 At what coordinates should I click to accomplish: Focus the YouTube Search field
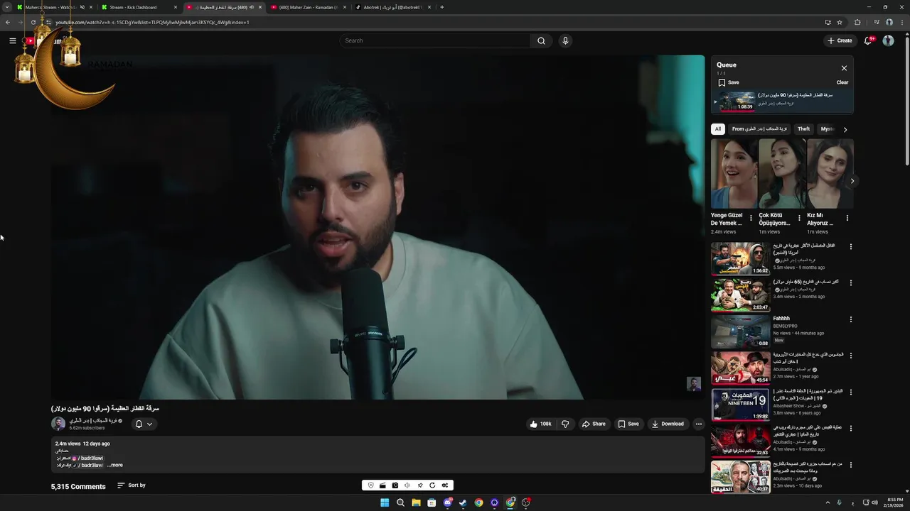pos(435,40)
